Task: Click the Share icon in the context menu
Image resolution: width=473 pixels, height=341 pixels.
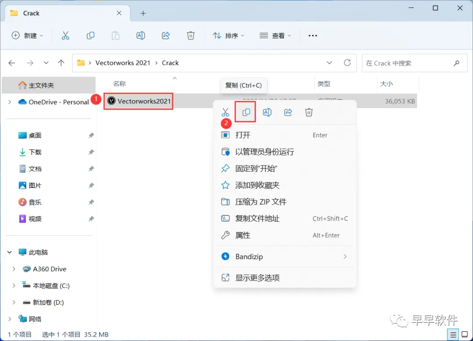Action: pyautogui.click(x=288, y=112)
